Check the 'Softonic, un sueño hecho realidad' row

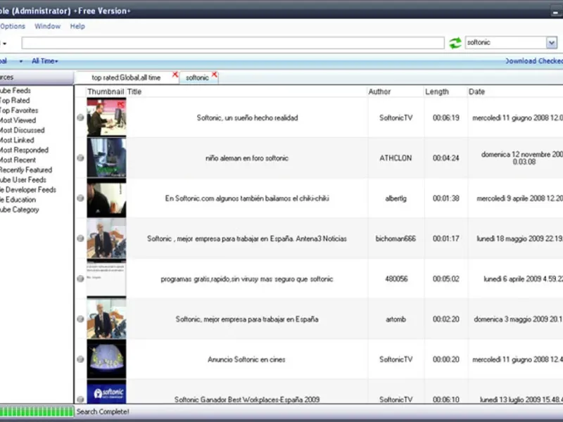point(80,117)
